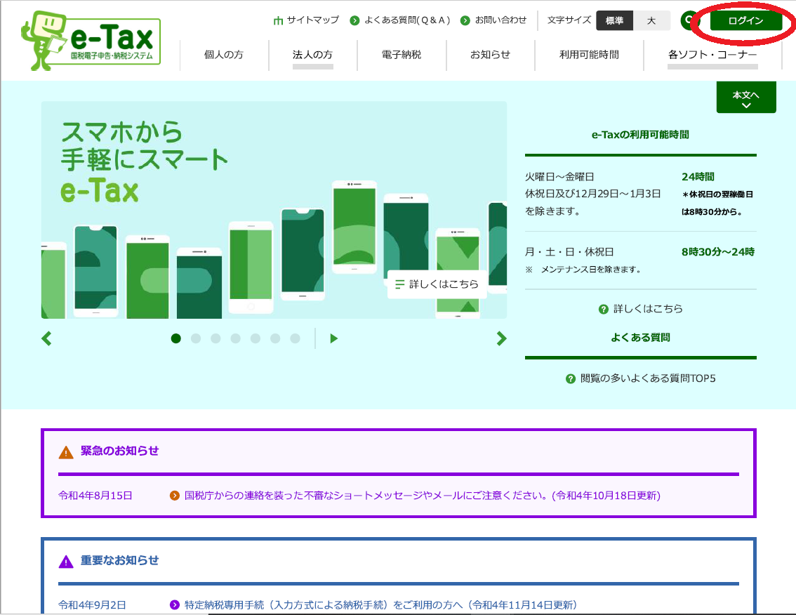The height and width of the screenshot is (615, 796).
Task: Set text size to 標準
Action: pos(614,20)
